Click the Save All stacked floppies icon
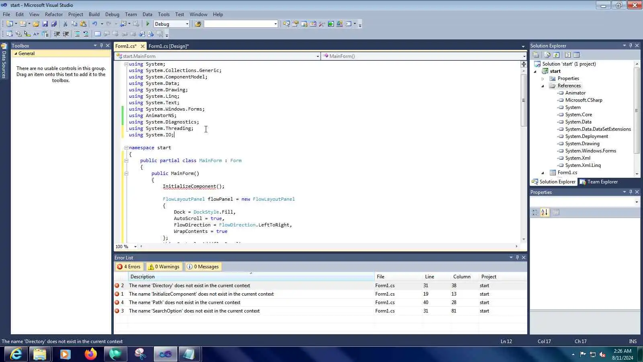 click(54, 24)
